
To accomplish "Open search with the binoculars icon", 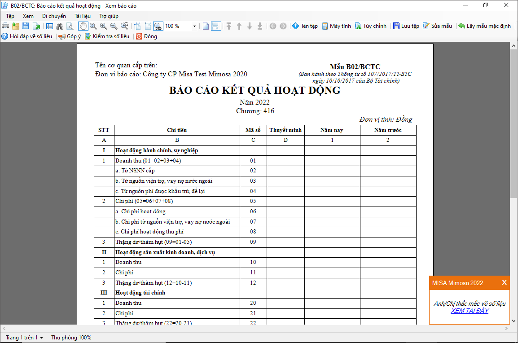I will pos(60,26).
